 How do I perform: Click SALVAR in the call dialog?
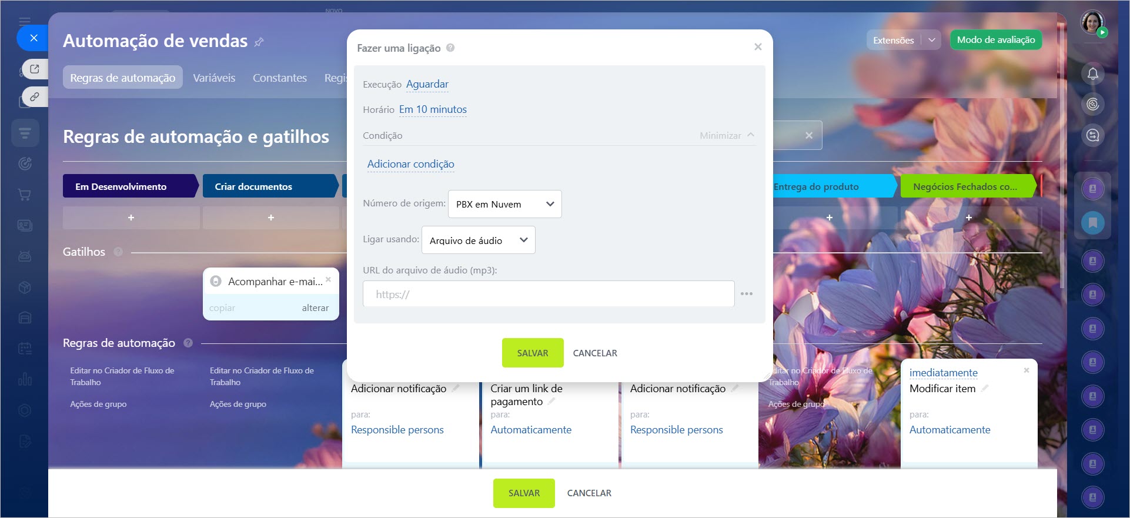pyautogui.click(x=532, y=353)
